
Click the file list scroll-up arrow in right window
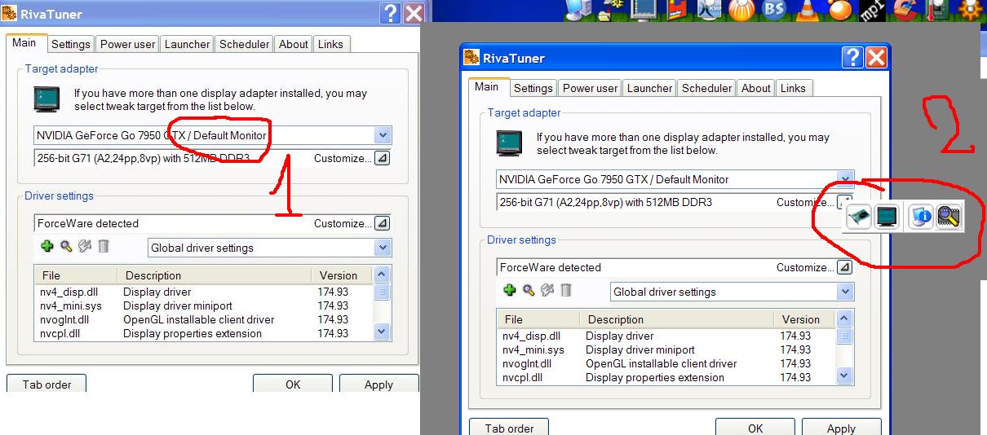click(844, 319)
